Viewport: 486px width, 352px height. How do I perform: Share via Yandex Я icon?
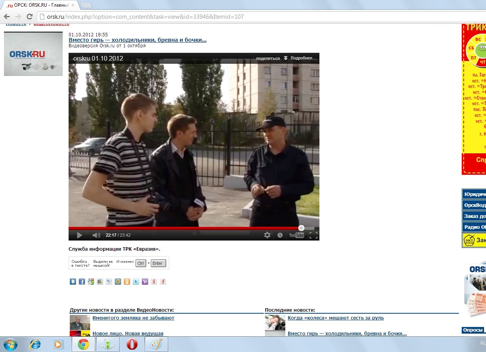pos(154,281)
